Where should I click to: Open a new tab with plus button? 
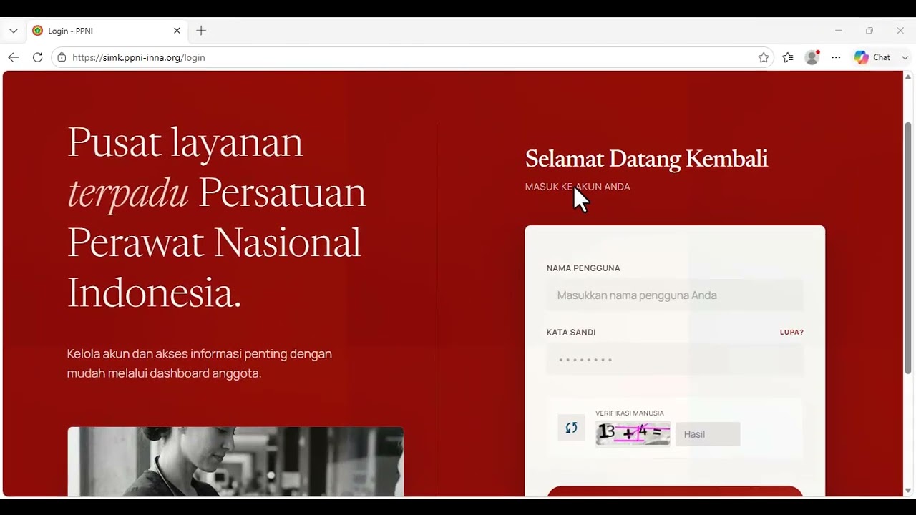[201, 31]
